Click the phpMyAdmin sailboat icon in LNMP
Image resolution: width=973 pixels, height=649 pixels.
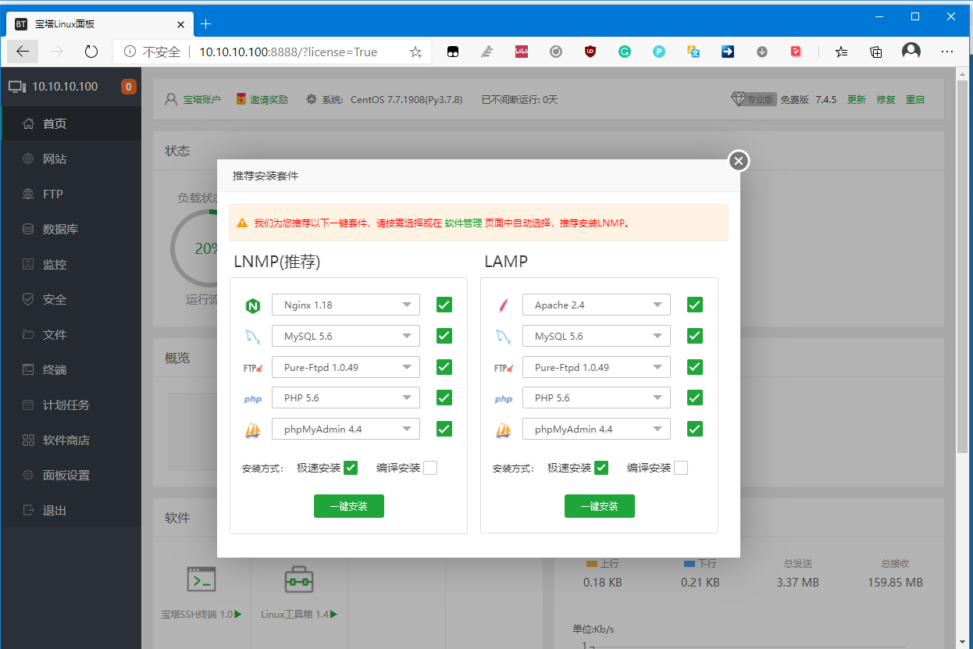click(x=252, y=430)
